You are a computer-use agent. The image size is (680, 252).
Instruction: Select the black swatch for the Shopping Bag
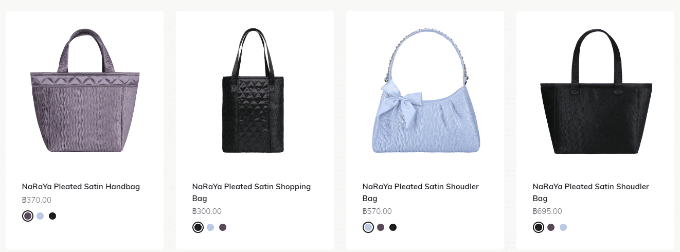point(198,227)
